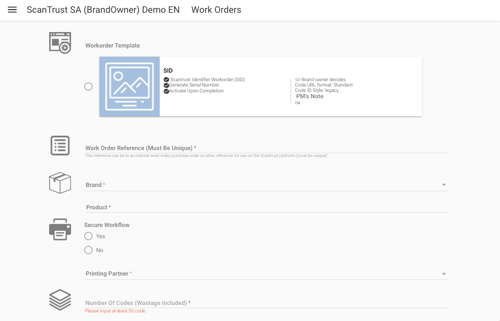Click the Secure Workflow printer icon
The height and width of the screenshot is (321, 500).
pos(60,229)
